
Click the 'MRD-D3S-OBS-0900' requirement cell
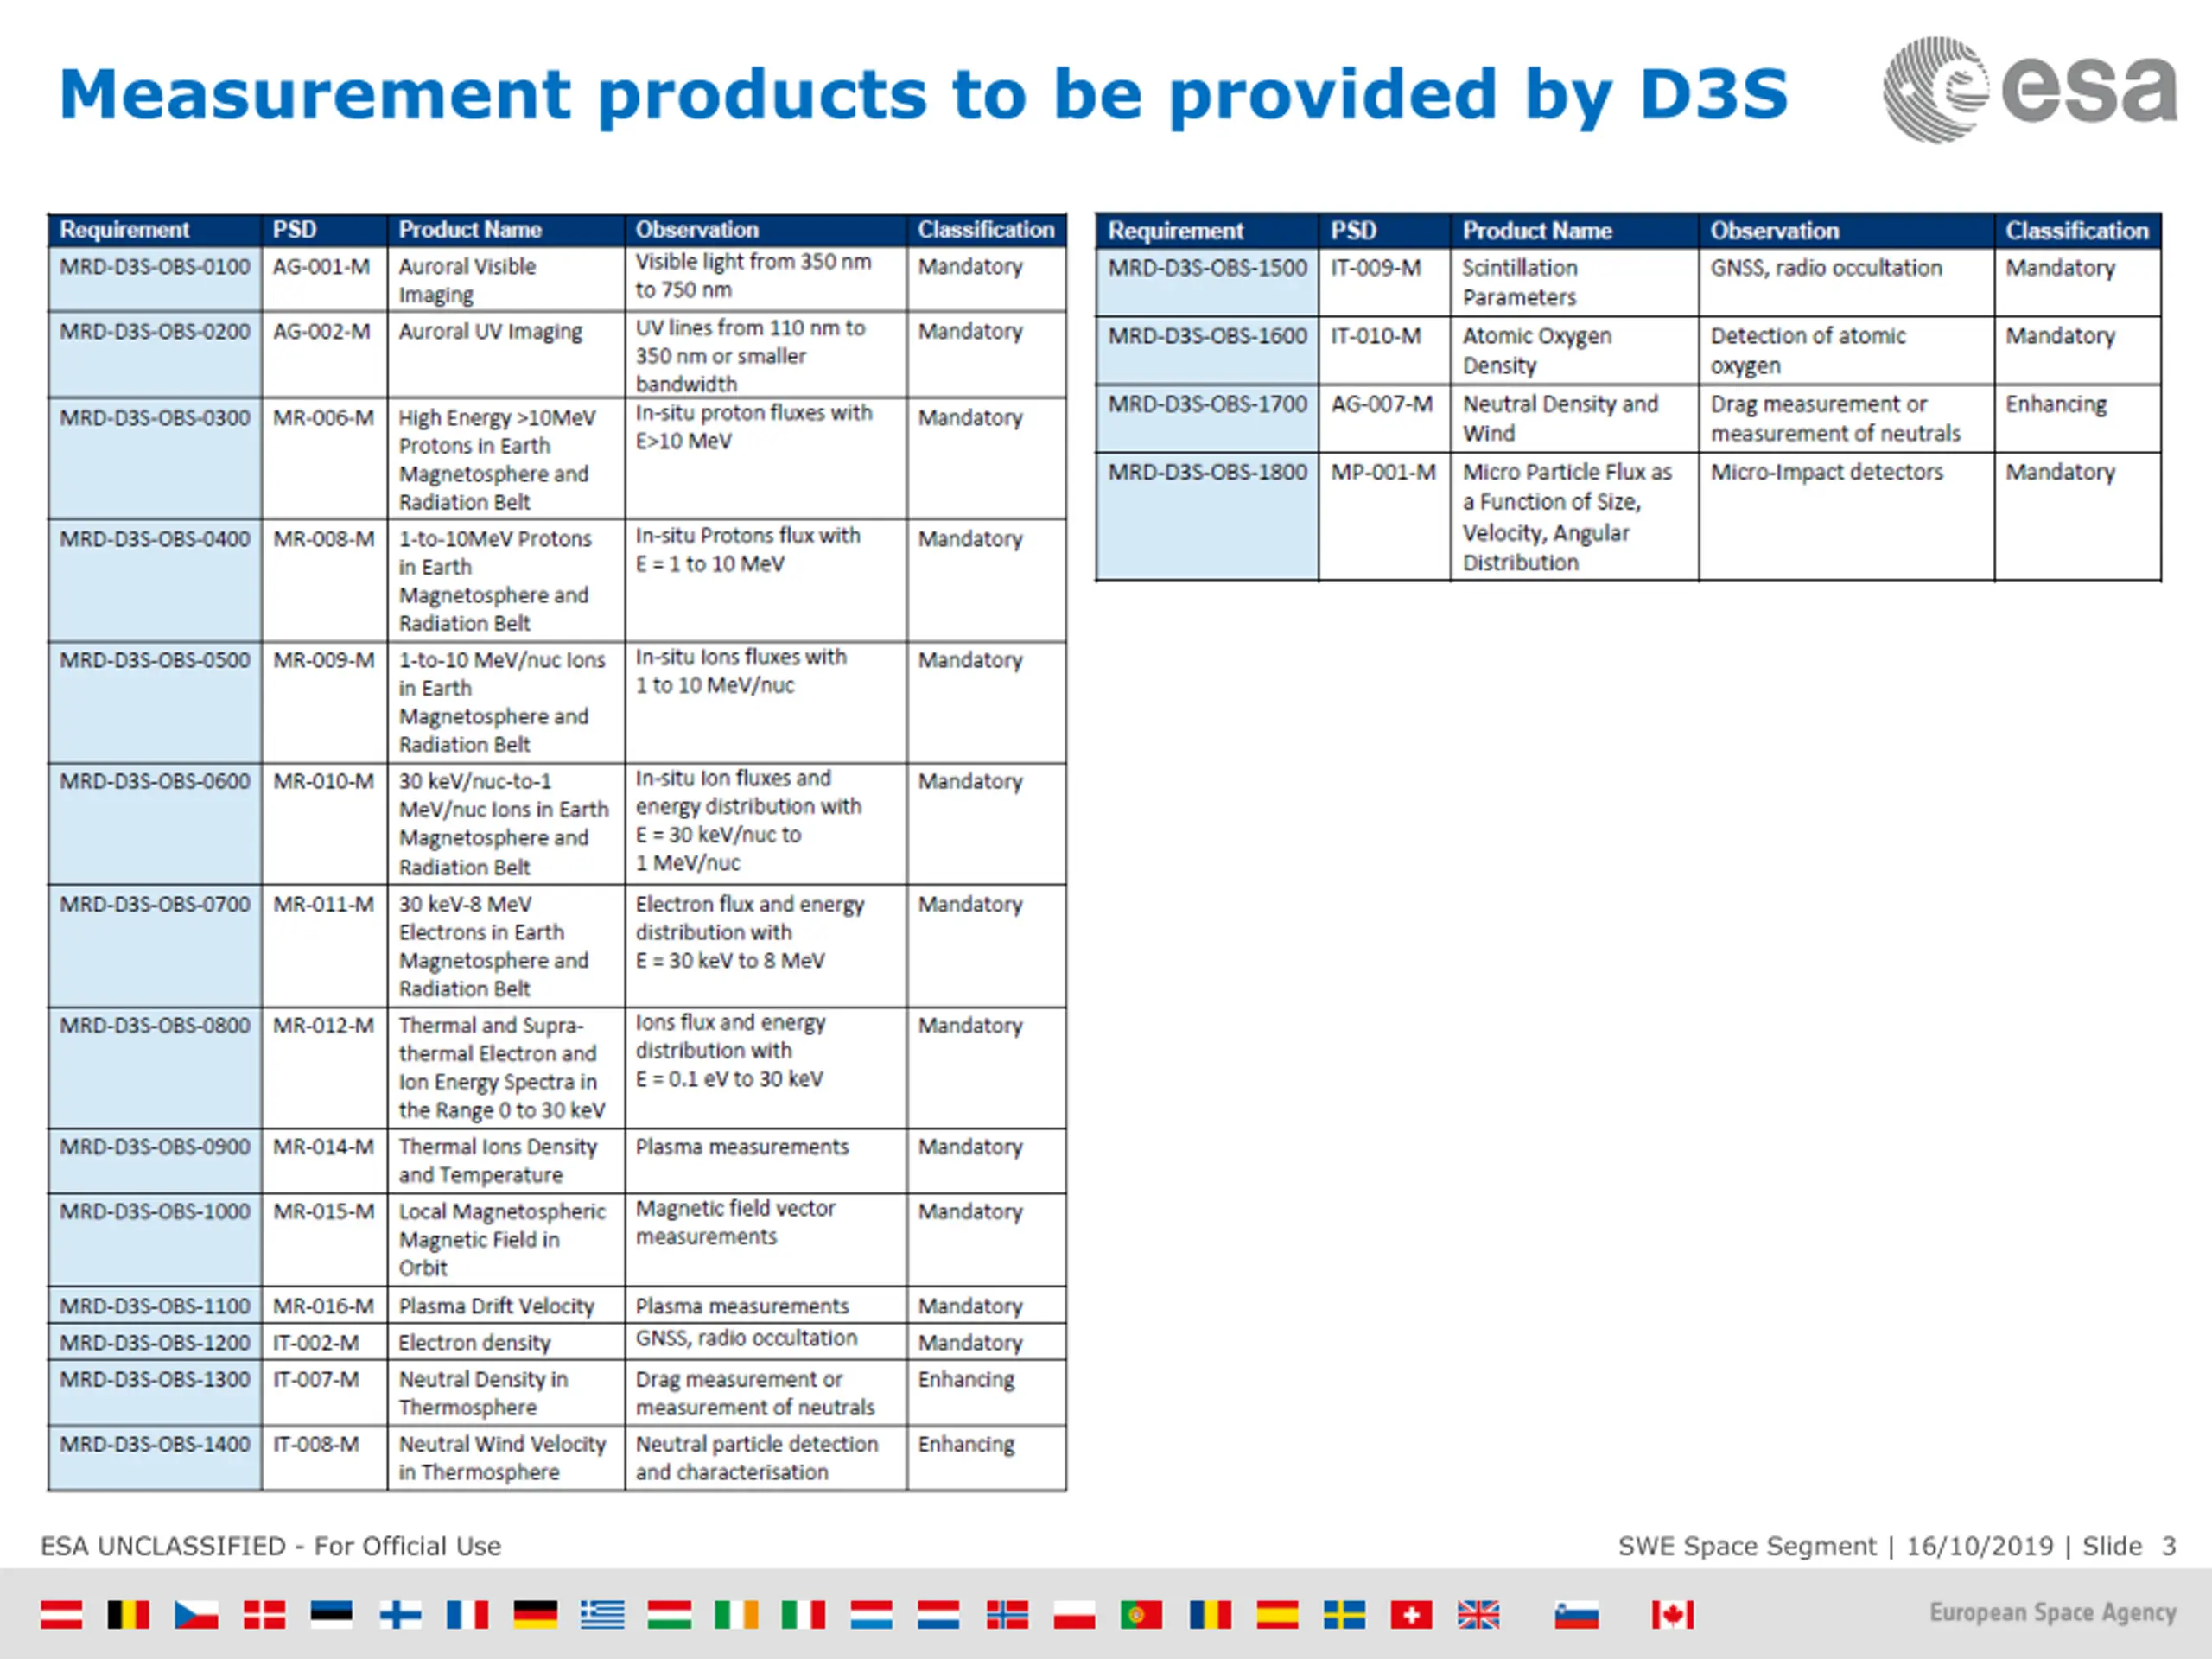[155, 1160]
